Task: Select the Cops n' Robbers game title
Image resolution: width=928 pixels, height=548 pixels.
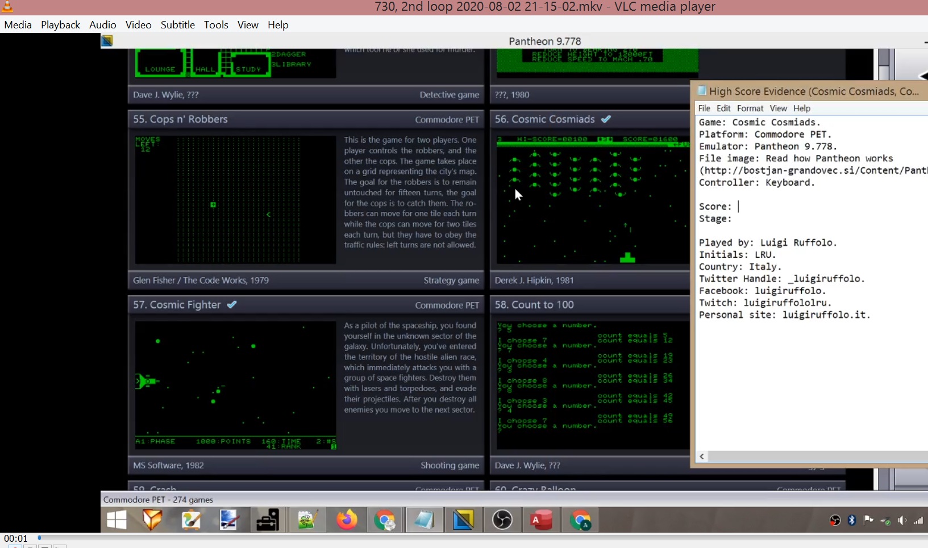Action: click(x=180, y=119)
